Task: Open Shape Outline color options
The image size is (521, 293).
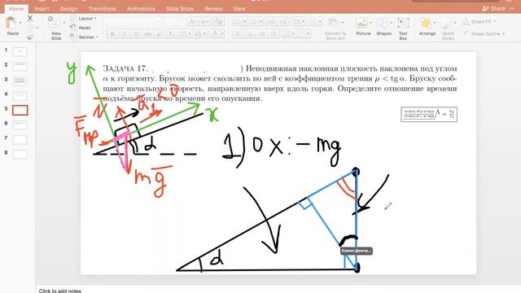Action: click(484, 33)
